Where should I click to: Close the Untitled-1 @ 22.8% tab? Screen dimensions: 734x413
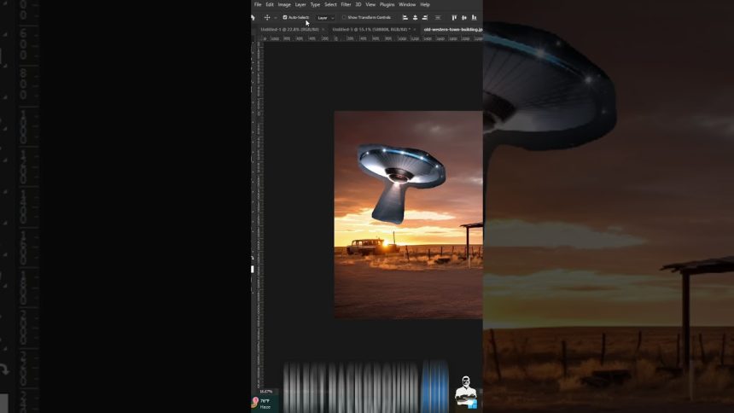pos(323,30)
